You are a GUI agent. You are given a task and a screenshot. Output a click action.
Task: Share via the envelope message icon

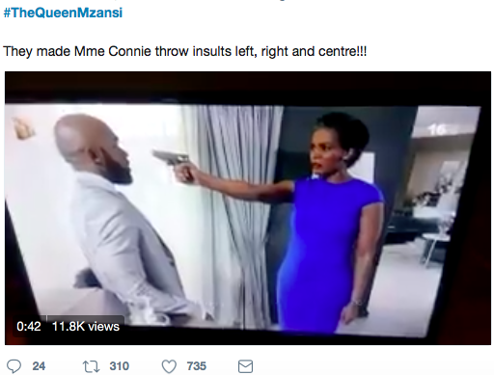[x=245, y=366]
